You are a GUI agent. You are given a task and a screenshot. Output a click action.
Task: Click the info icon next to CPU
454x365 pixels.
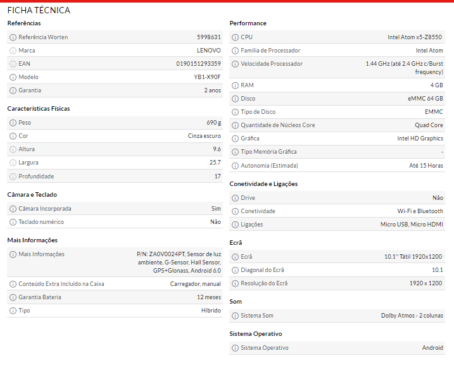[x=235, y=37]
